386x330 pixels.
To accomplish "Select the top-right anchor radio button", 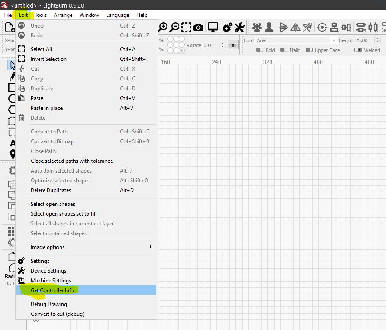I will (x=182, y=39).
